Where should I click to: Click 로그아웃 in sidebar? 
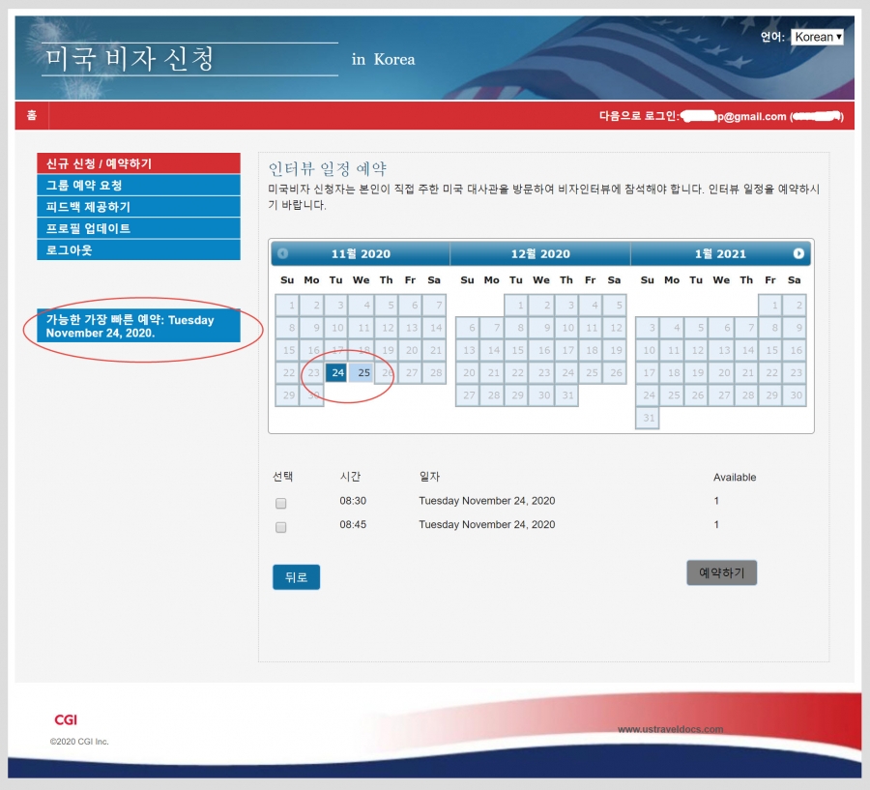pos(138,249)
